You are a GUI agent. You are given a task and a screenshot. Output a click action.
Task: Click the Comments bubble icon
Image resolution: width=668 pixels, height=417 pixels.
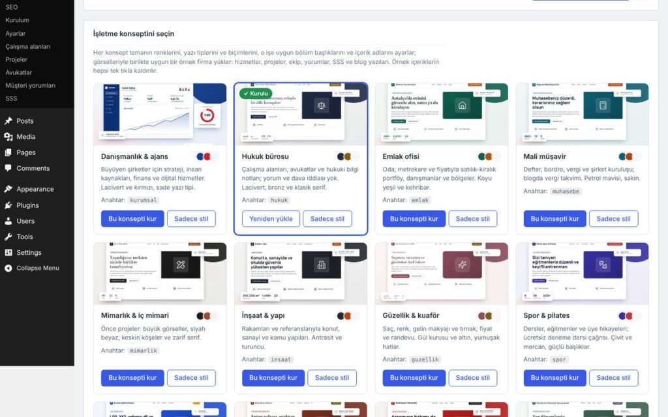coord(8,168)
